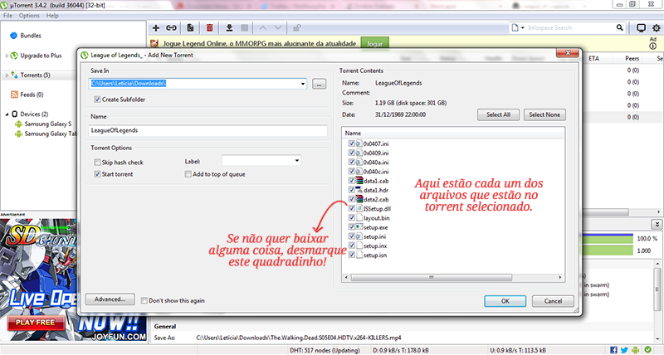
Task: Open the Help menu
Action: point(52,16)
